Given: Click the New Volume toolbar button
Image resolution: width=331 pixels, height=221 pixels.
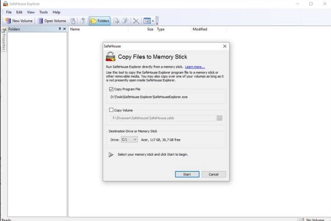Looking at the screenshot, I should click(19, 21).
